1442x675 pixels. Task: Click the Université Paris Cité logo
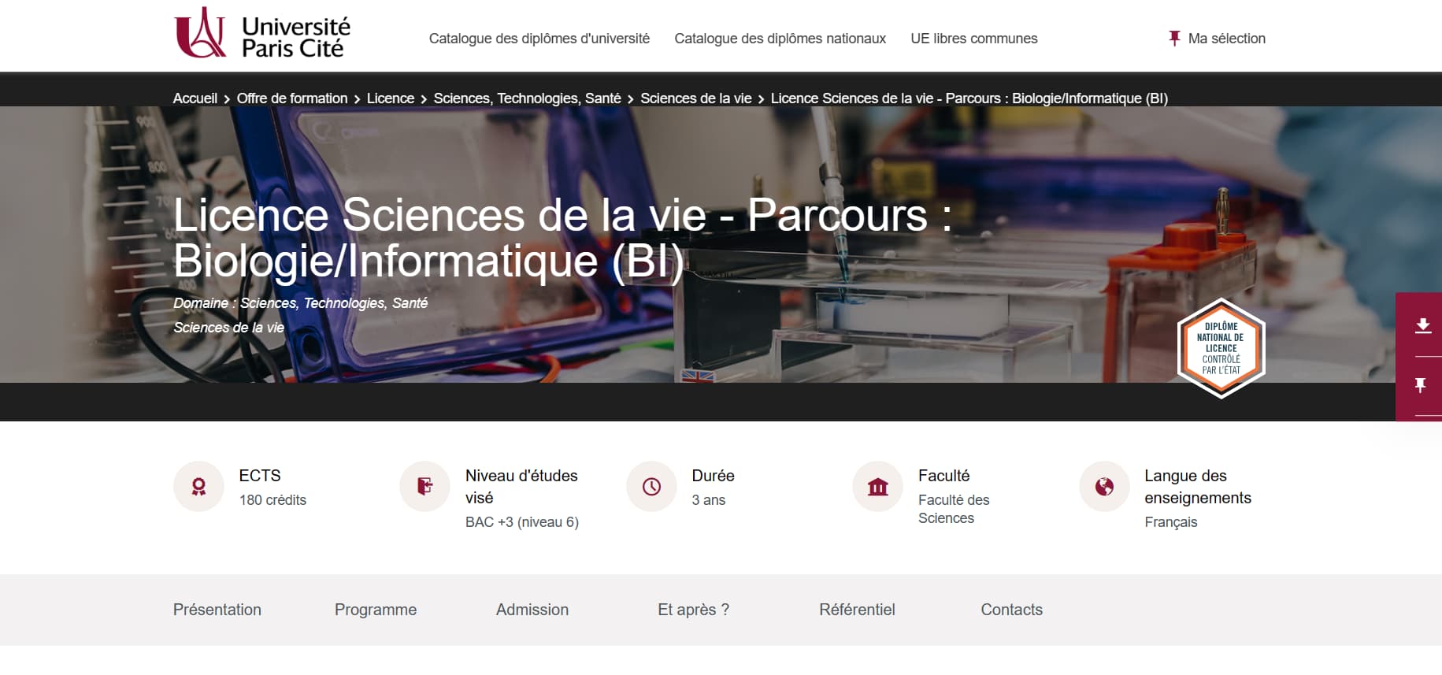tap(262, 34)
